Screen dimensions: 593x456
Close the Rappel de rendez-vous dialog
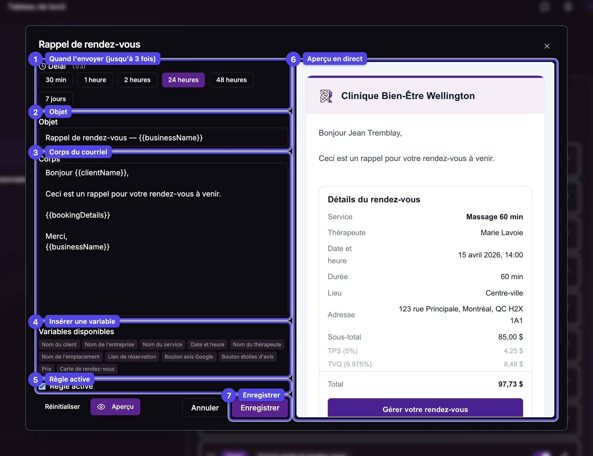click(547, 46)
